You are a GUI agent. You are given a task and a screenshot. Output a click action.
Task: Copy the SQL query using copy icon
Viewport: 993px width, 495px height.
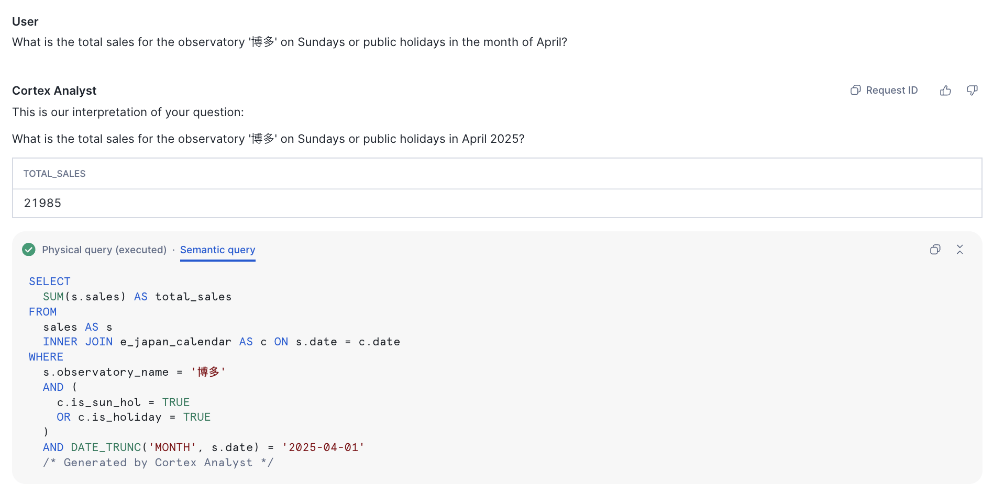[935, 250]
